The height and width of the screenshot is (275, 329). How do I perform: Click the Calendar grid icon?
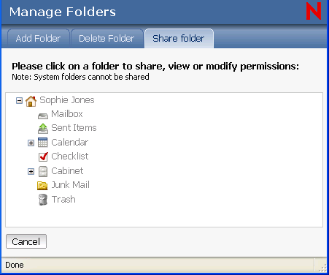point(43,143)
